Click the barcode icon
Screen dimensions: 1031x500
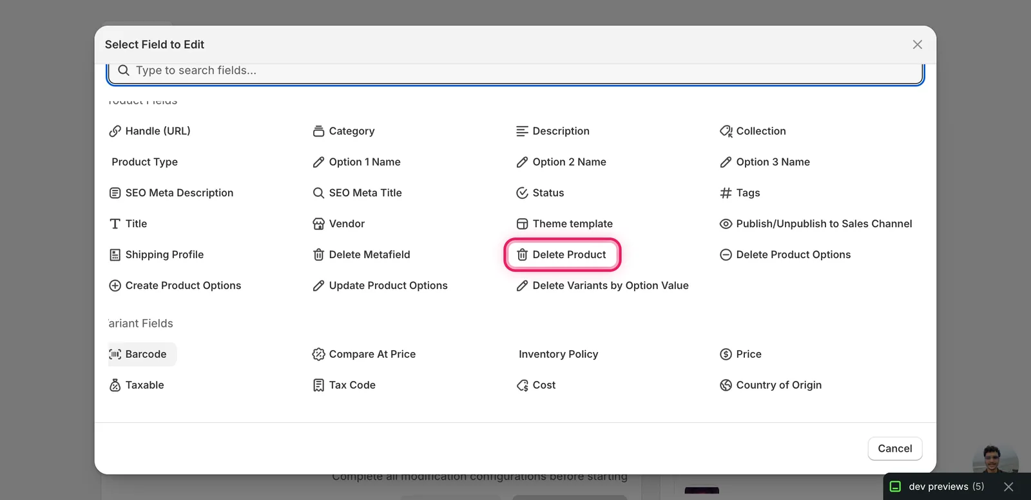pyautogui.click(x=115, y=355)
